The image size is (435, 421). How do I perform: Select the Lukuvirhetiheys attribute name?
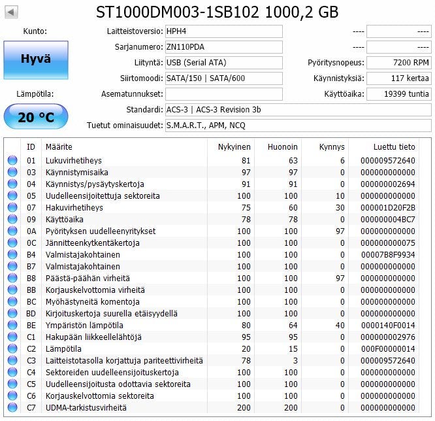(x=74, y=161)
